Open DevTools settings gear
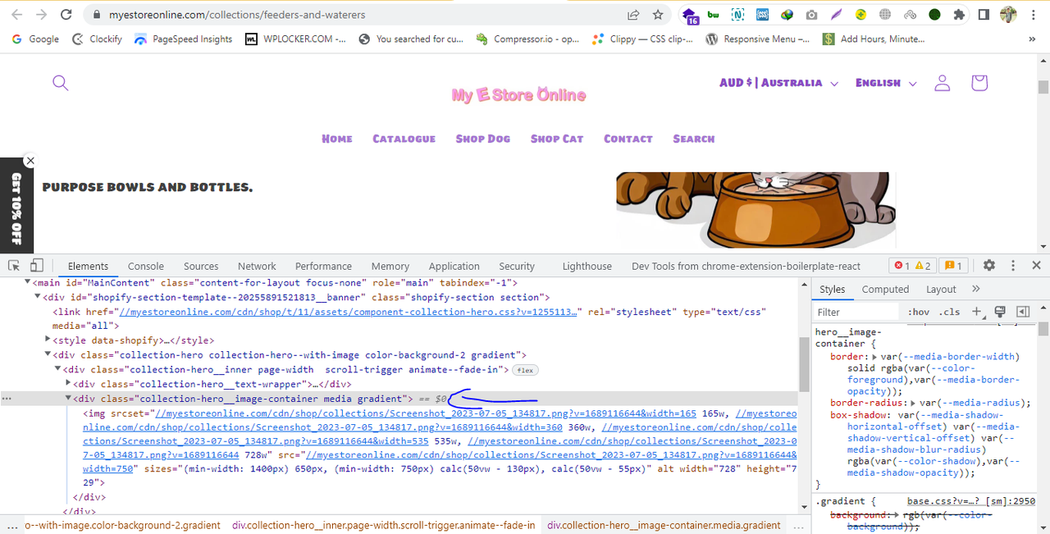 click(989, 266)
